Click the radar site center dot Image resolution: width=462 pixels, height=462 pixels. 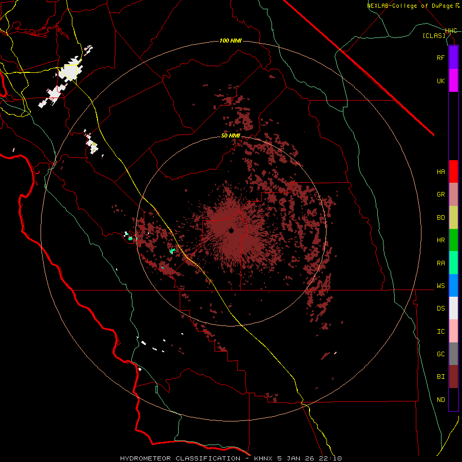[x=232, y=230]
